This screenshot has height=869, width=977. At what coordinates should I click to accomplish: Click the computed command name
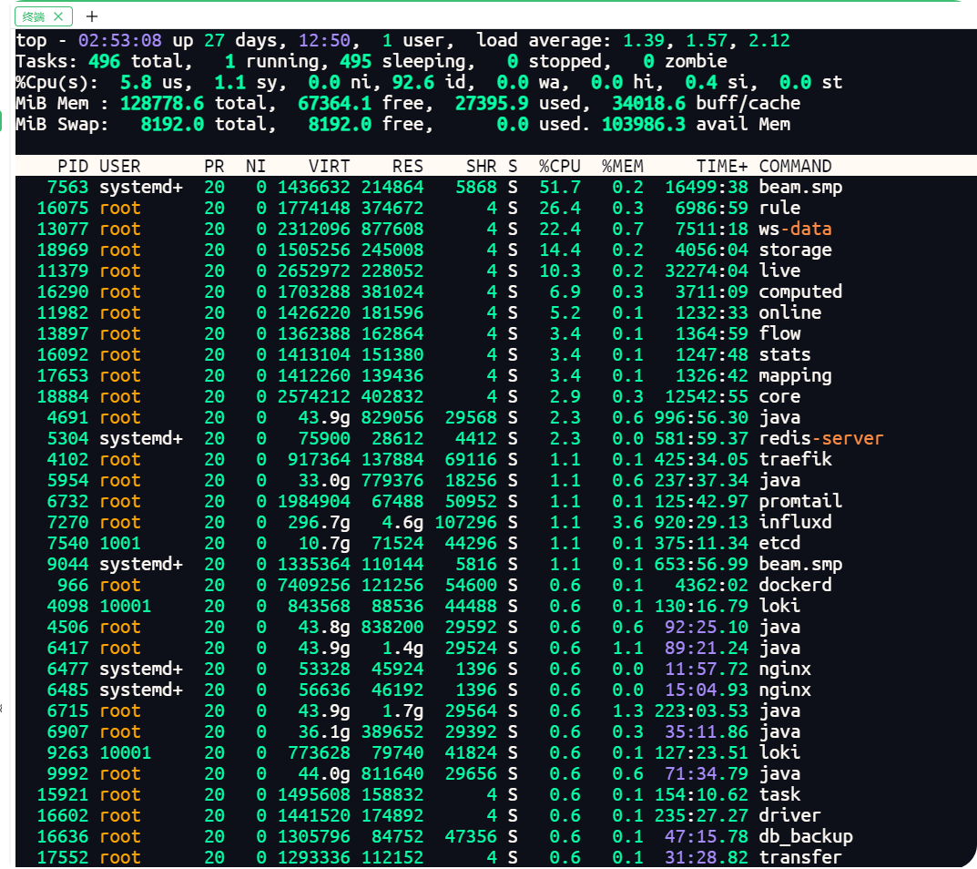pyautogui.click(x=800, y=291)
